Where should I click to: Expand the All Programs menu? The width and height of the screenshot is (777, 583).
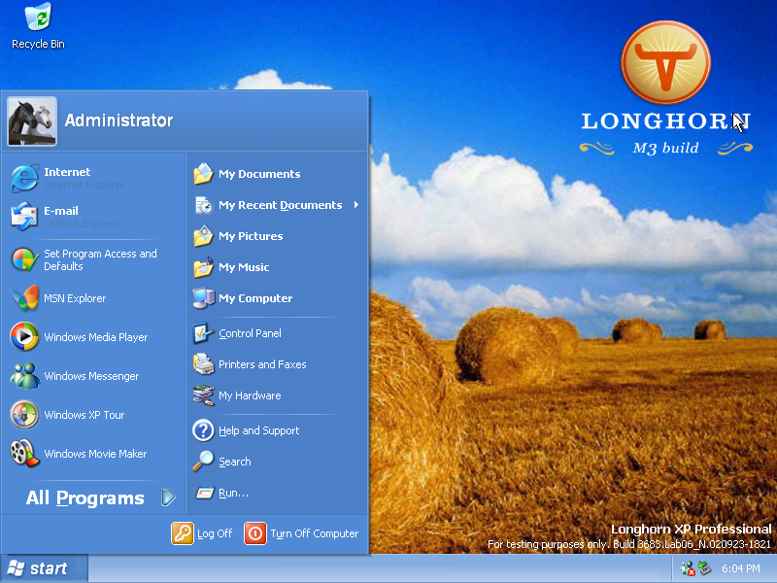click(85, 497)
